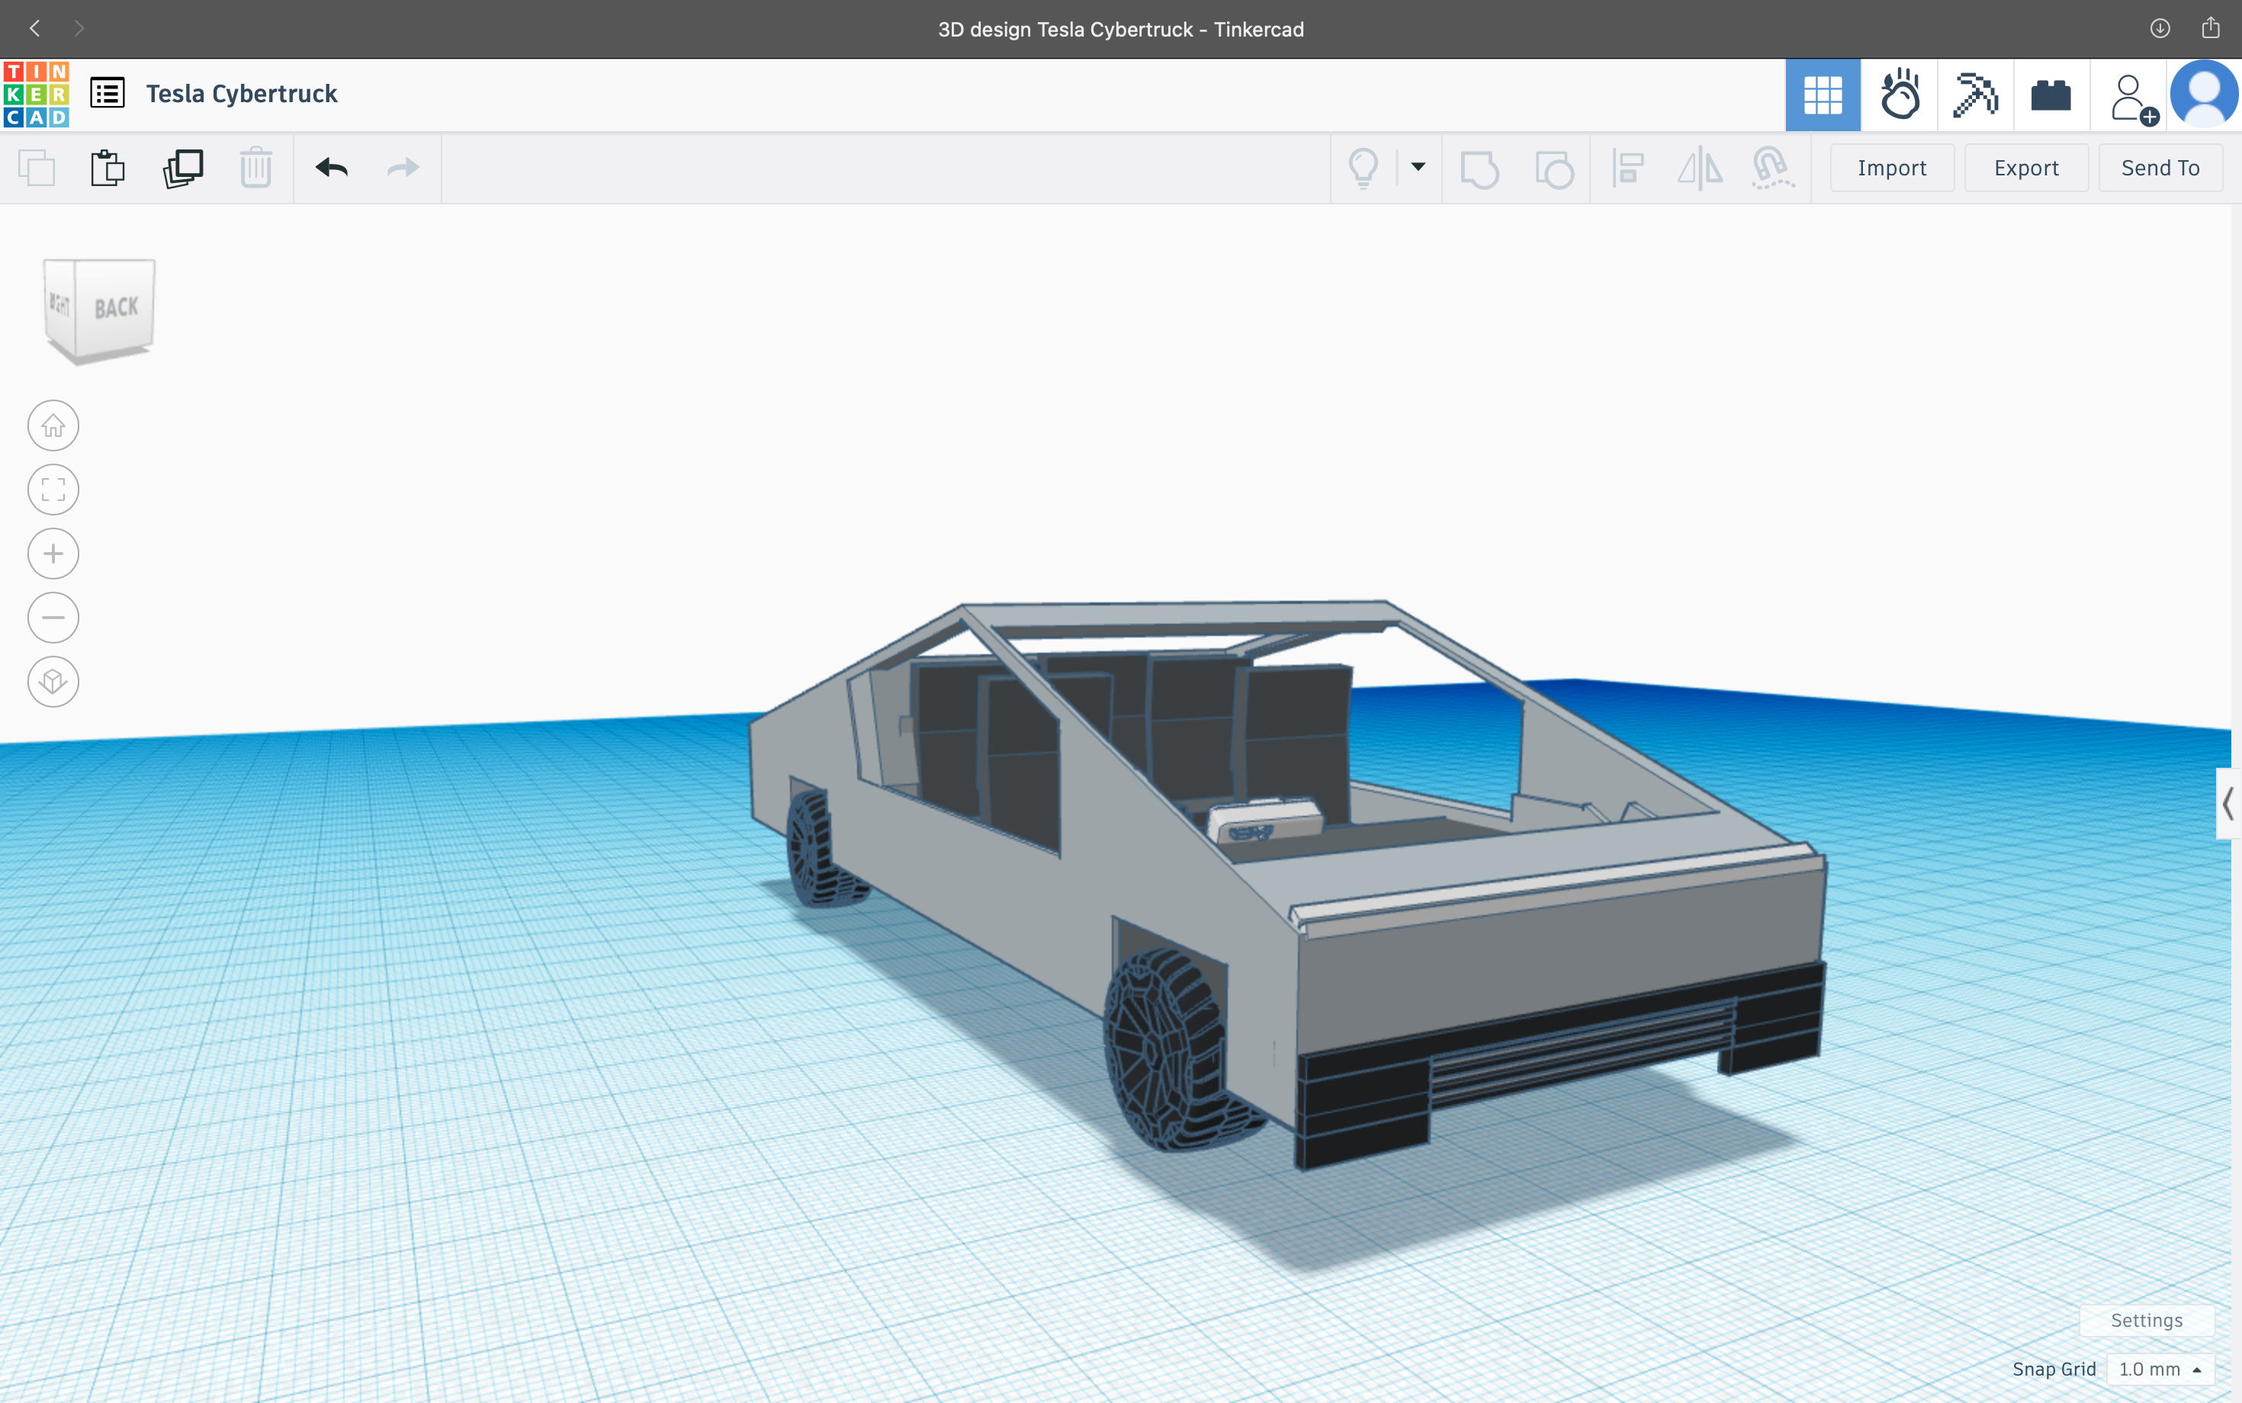Click the Tinkercad logo
This screenshot has width=2242, height=1403.
point(36,94)
